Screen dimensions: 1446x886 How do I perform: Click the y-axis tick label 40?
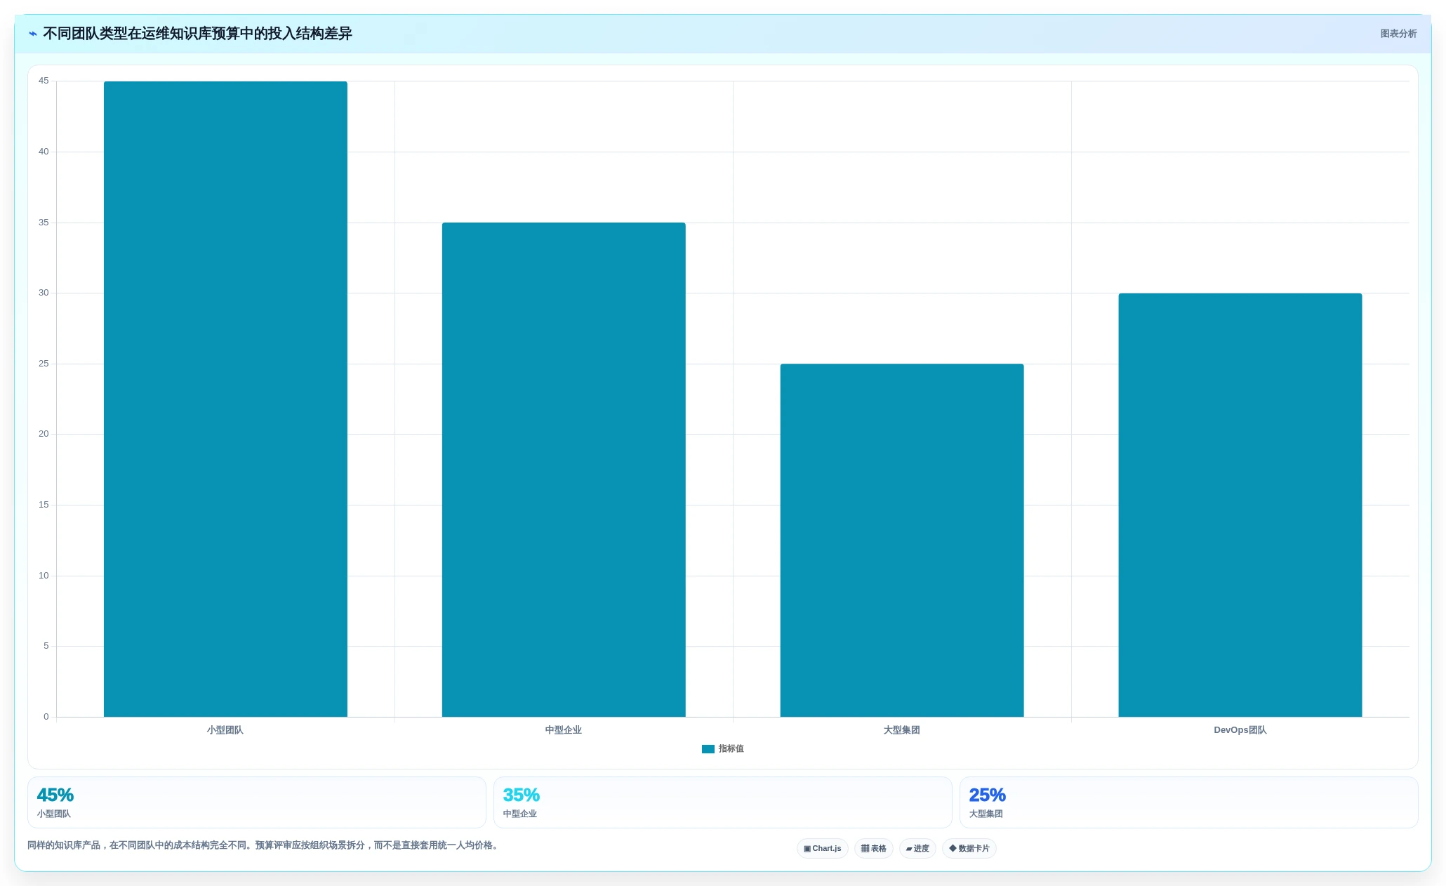coord(44,152)
